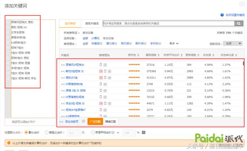Click the orange warning icon in the notice bar

point(9,143)
